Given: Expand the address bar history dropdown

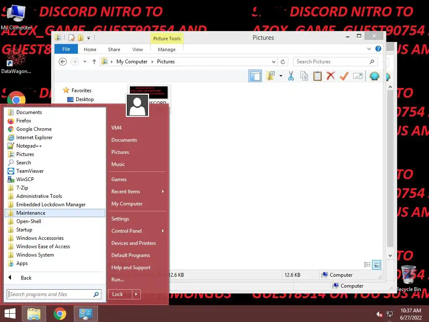Looking at the screenshot, I should tap(274, 62).
